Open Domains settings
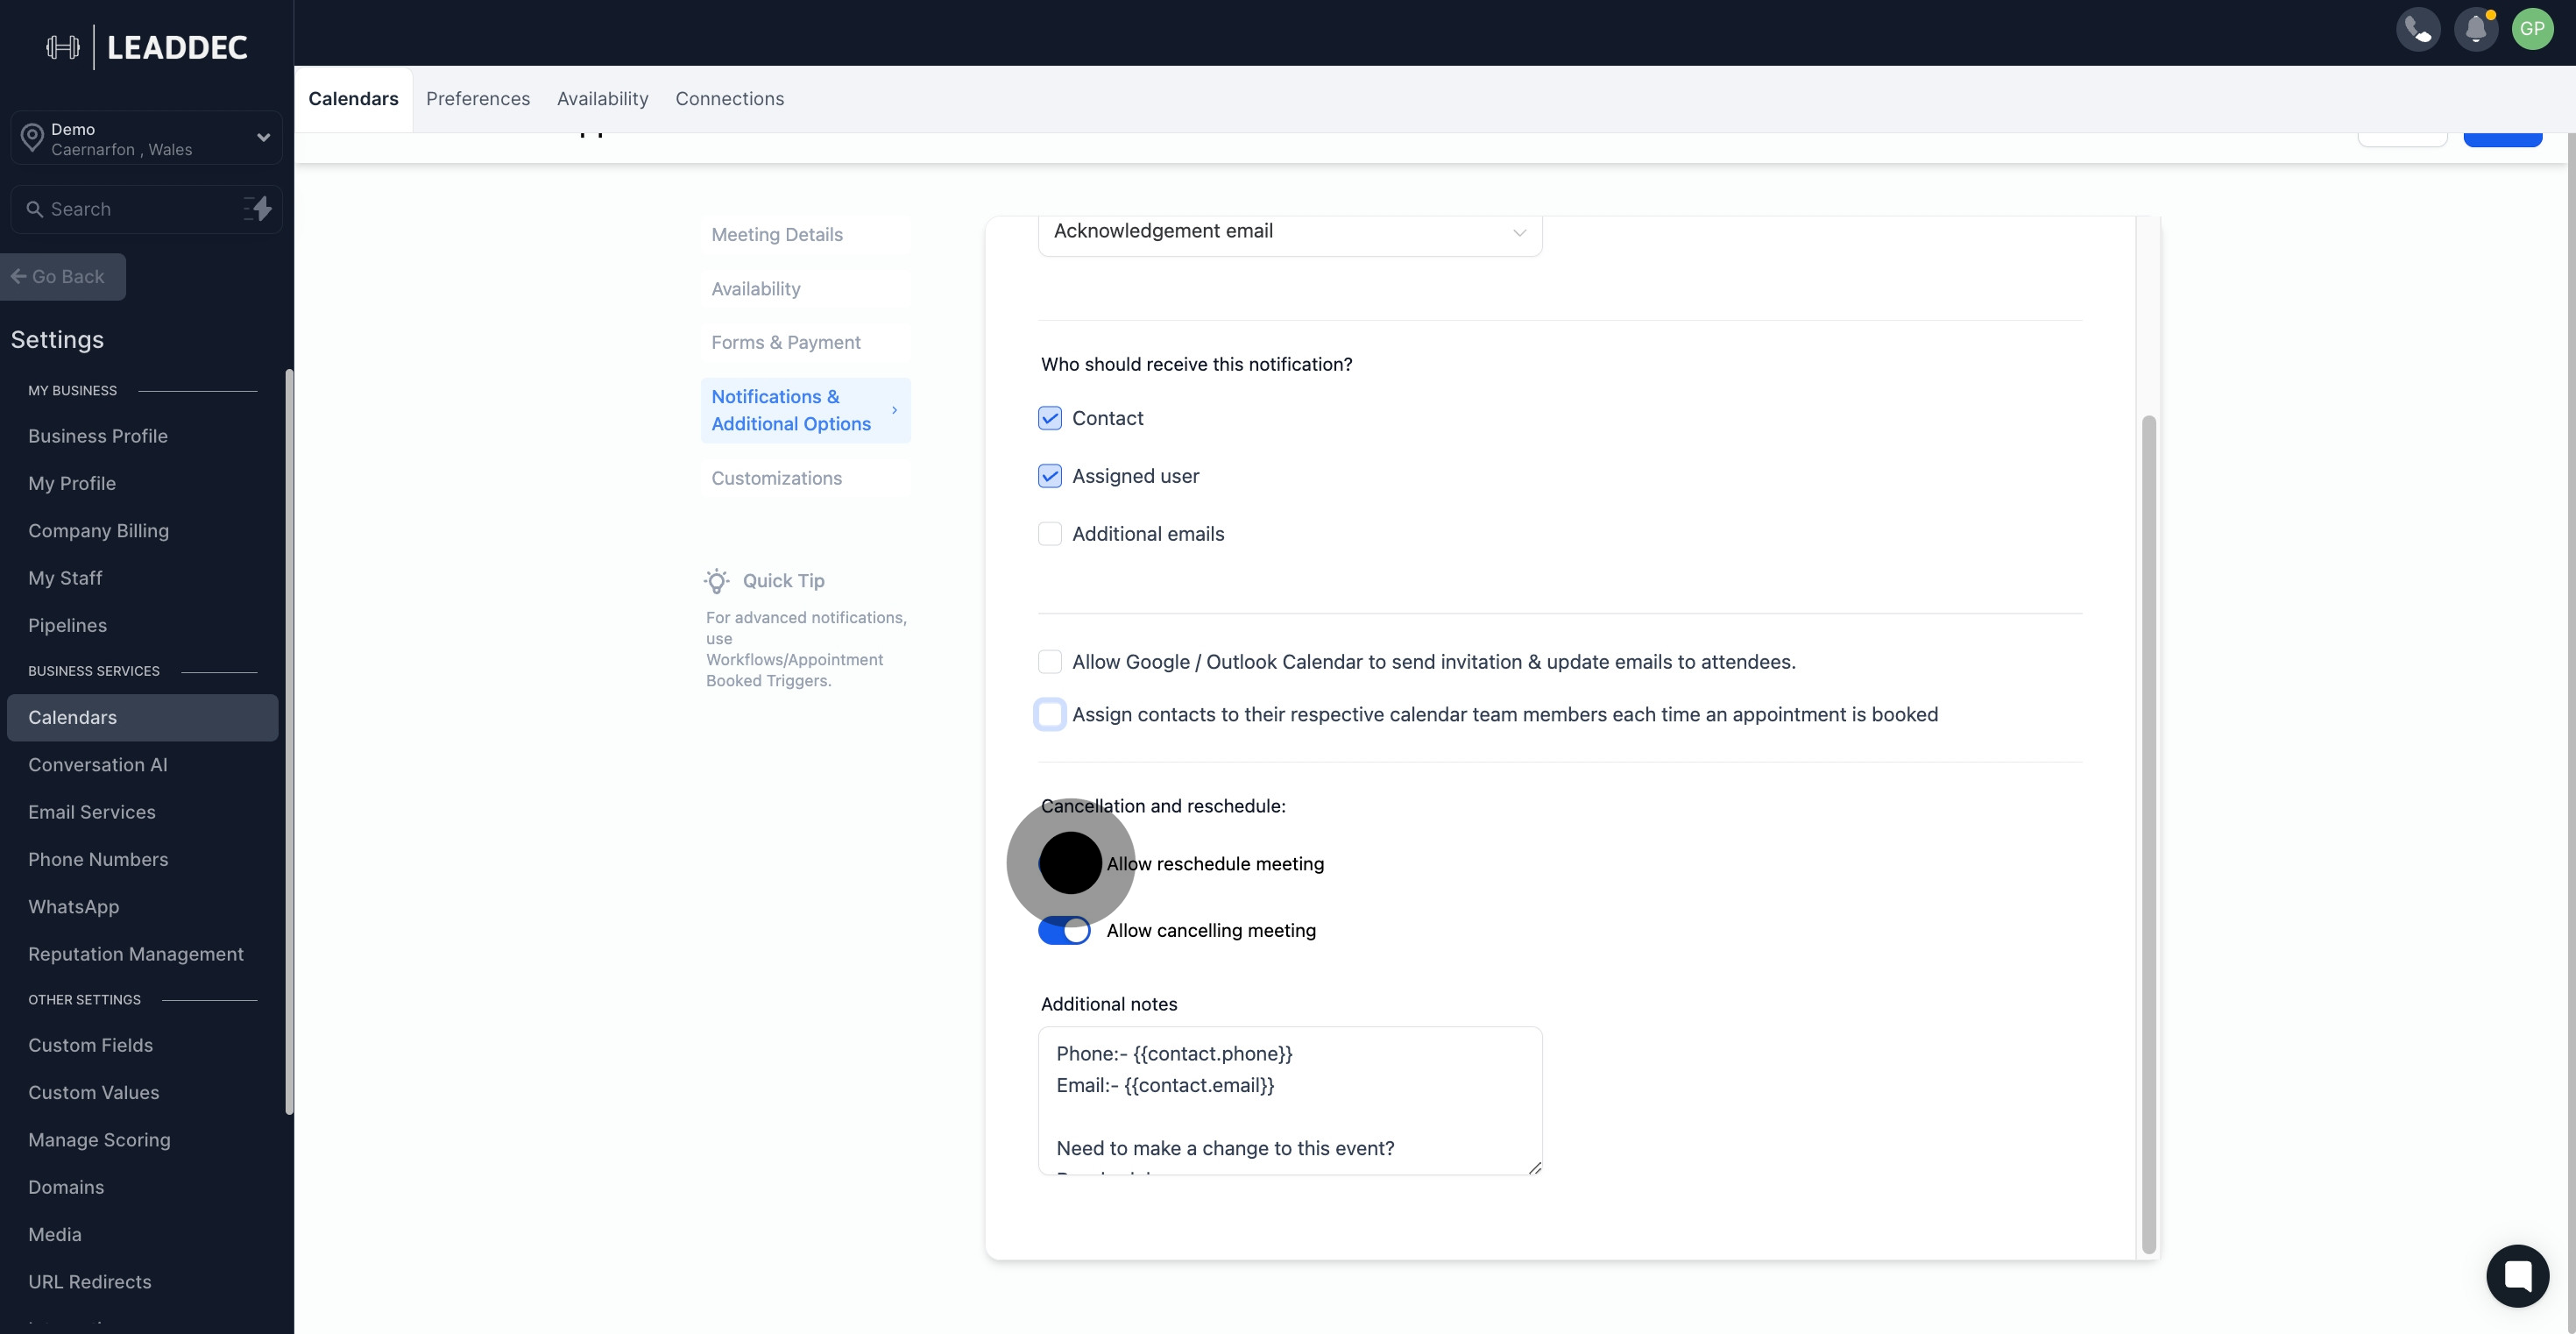The width and height of the screenshot is (2576, 1334). click(66, 1188)
